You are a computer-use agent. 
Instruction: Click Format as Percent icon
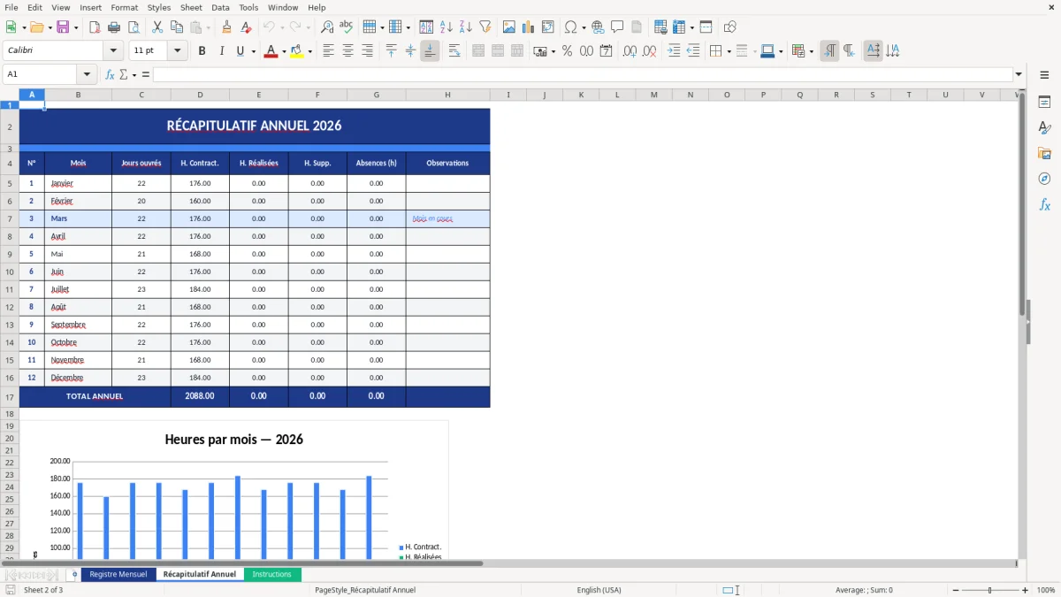(568, 51)
